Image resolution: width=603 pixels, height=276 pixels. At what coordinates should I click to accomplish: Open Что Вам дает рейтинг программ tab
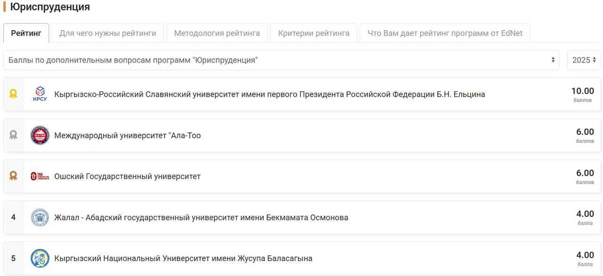(445, 33)
